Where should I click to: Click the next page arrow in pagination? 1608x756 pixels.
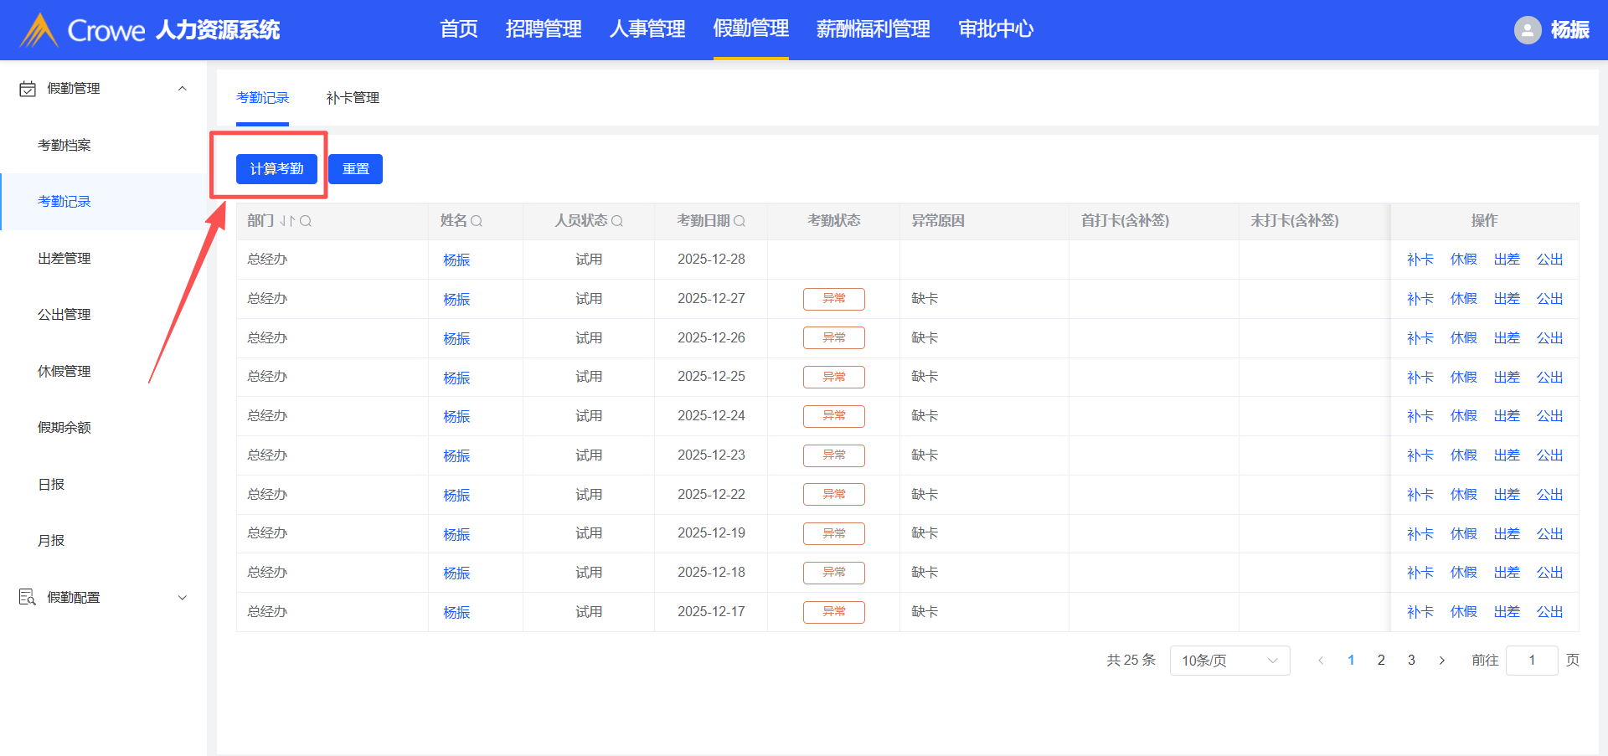tap(1441, 661)
